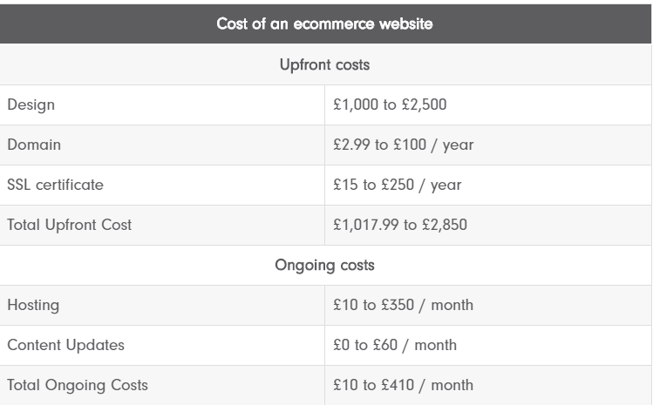Select the '£10 to £350 / month' cell

click(x=403, y=305)
